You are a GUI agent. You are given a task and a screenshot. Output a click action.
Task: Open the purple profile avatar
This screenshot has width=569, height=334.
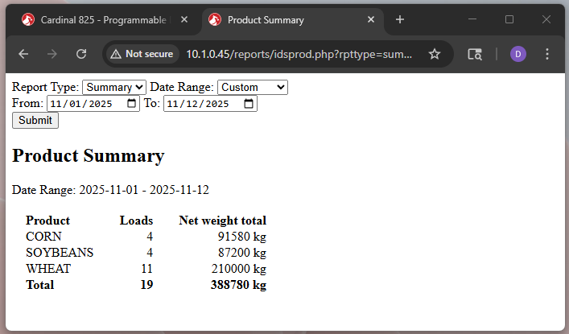pos(517,54)
